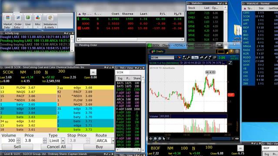Open the User ribbon menu
Screen dimensions: 278x156
click(x=28, y=21)
